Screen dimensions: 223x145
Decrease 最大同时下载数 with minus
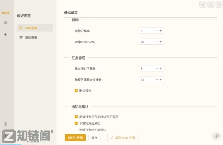pyautogui.click(x=157, y=68)
